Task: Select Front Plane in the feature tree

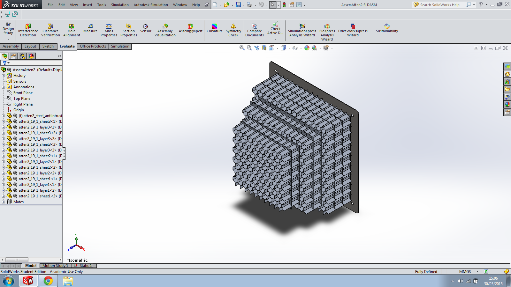Action: (x=23, y=93)
